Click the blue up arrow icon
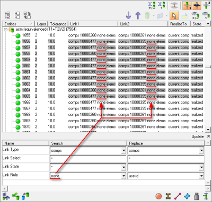 [x=138, y=15]
